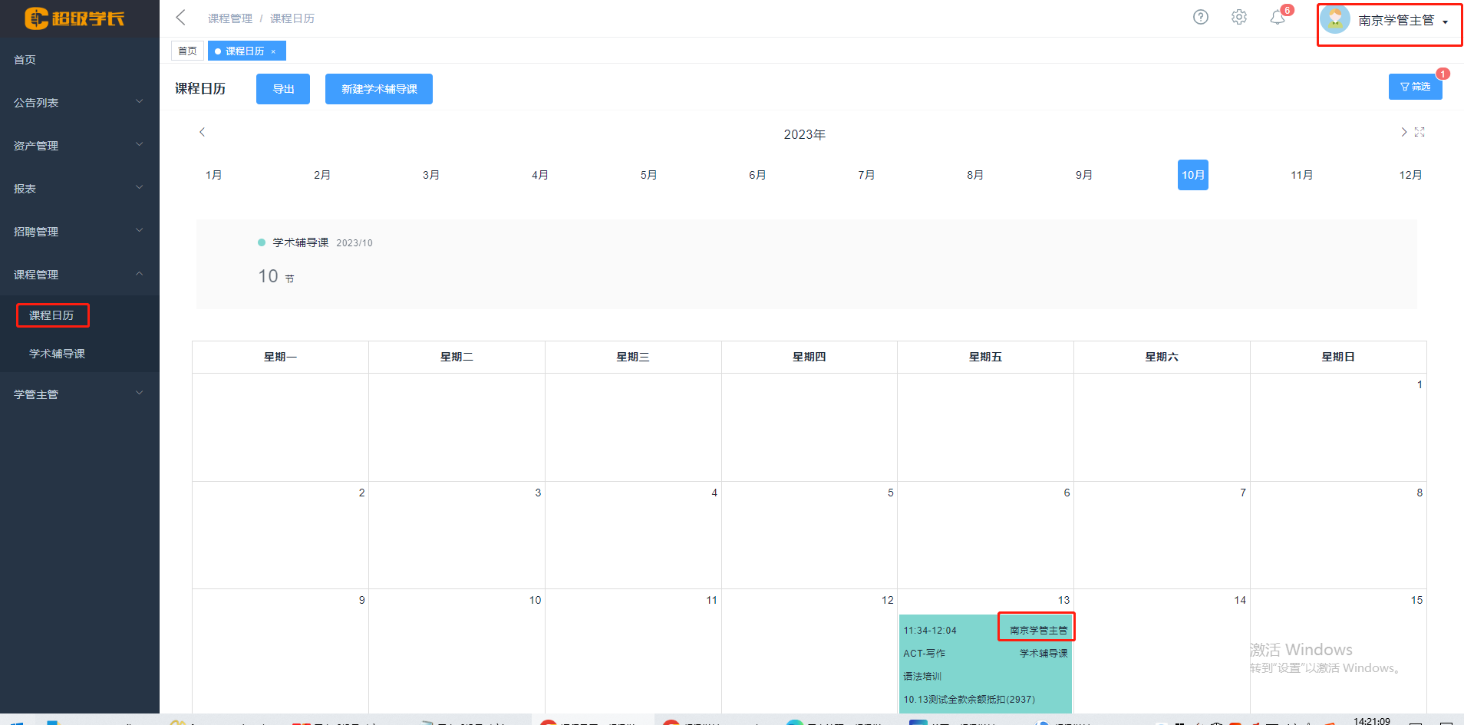Open the 筛选 filter button
1464x725 pixels.
point(1415,87)
